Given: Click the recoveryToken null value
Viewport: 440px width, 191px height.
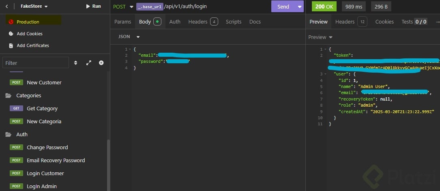Looking at the screenshot, I should [386, 99].
